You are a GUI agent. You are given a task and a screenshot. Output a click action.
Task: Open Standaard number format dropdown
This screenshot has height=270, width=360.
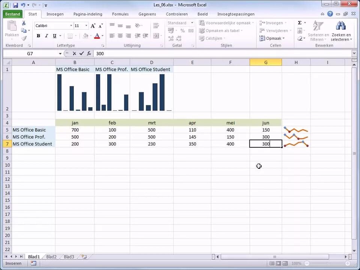[x=192, y=23]
